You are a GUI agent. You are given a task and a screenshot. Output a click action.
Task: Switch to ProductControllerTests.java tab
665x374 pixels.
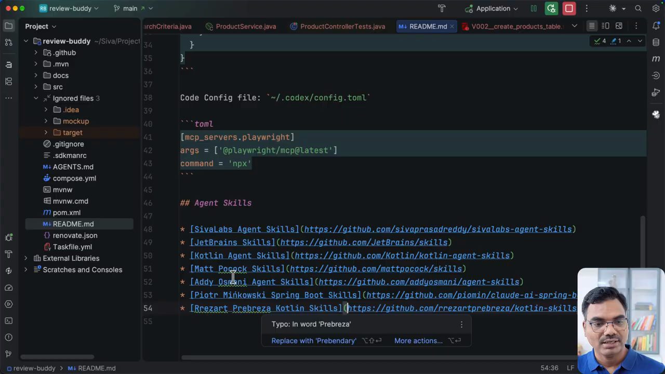[338, 26]
